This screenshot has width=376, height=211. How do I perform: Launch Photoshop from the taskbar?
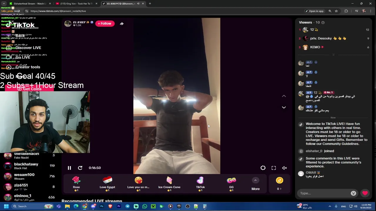102,206
